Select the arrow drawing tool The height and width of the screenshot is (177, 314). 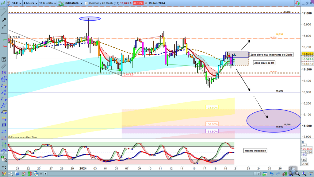[x=4, y=20]
